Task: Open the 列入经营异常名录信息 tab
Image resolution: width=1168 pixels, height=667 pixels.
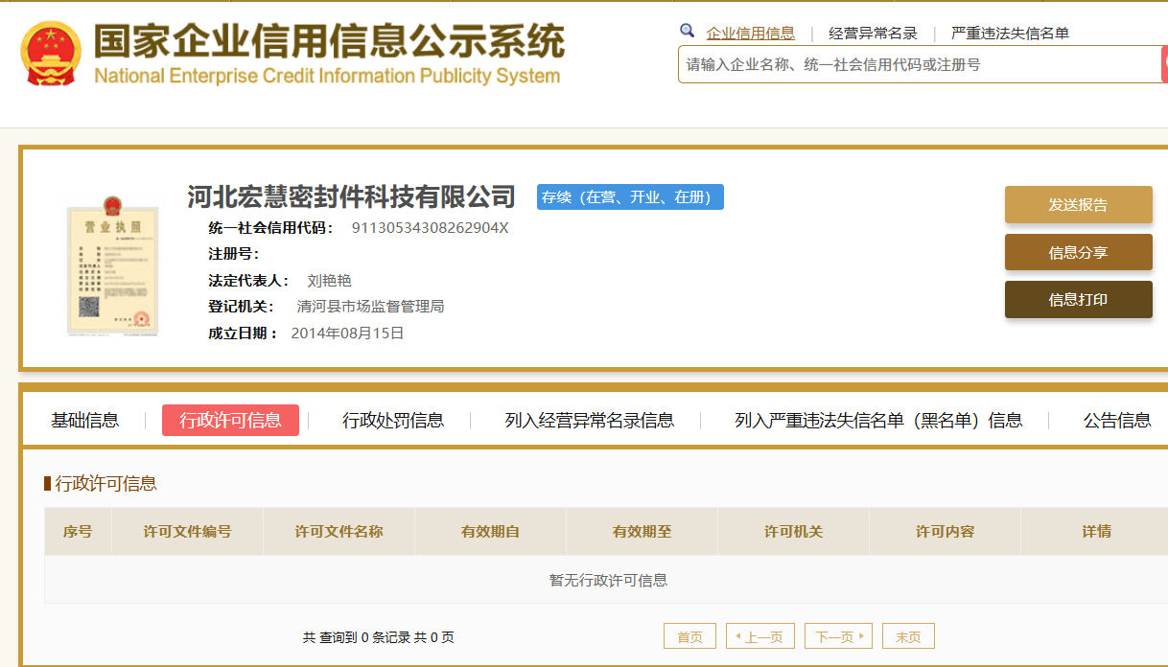Action: point(590,420)
